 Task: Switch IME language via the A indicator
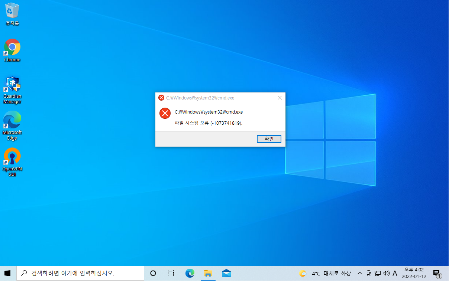click(395, 273)
